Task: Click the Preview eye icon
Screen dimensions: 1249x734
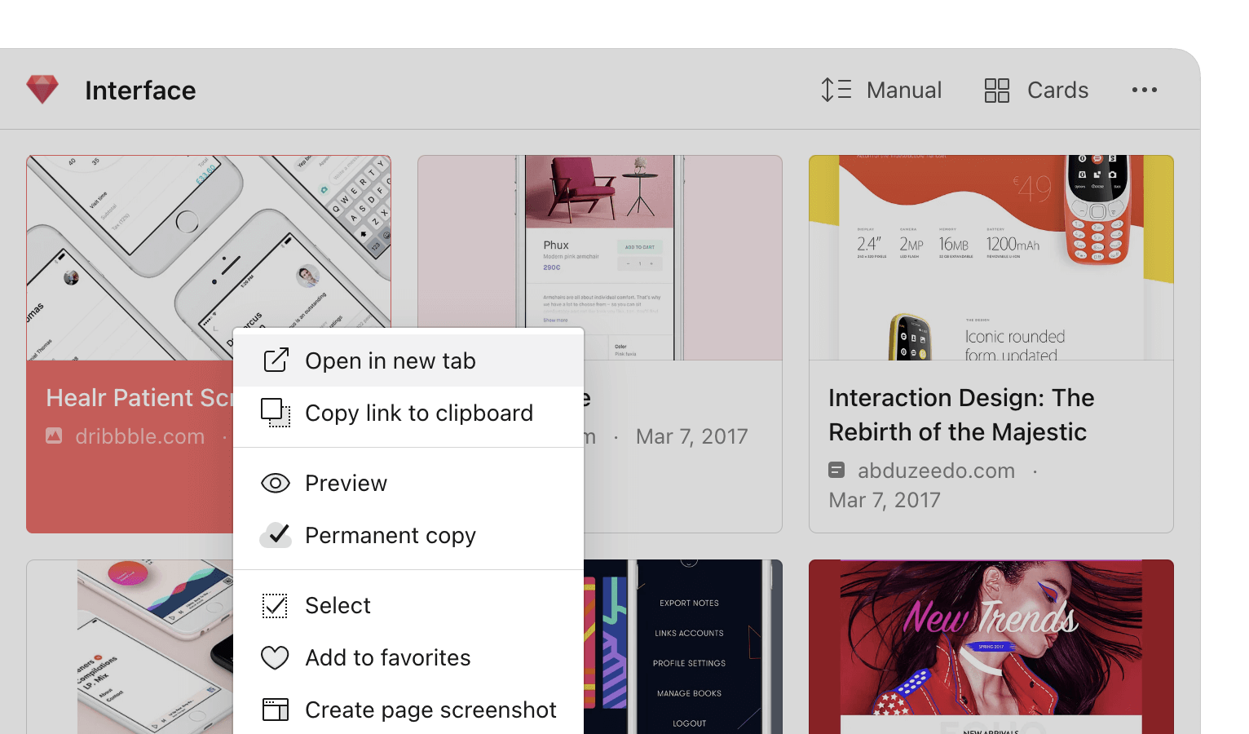Action: 276,483
